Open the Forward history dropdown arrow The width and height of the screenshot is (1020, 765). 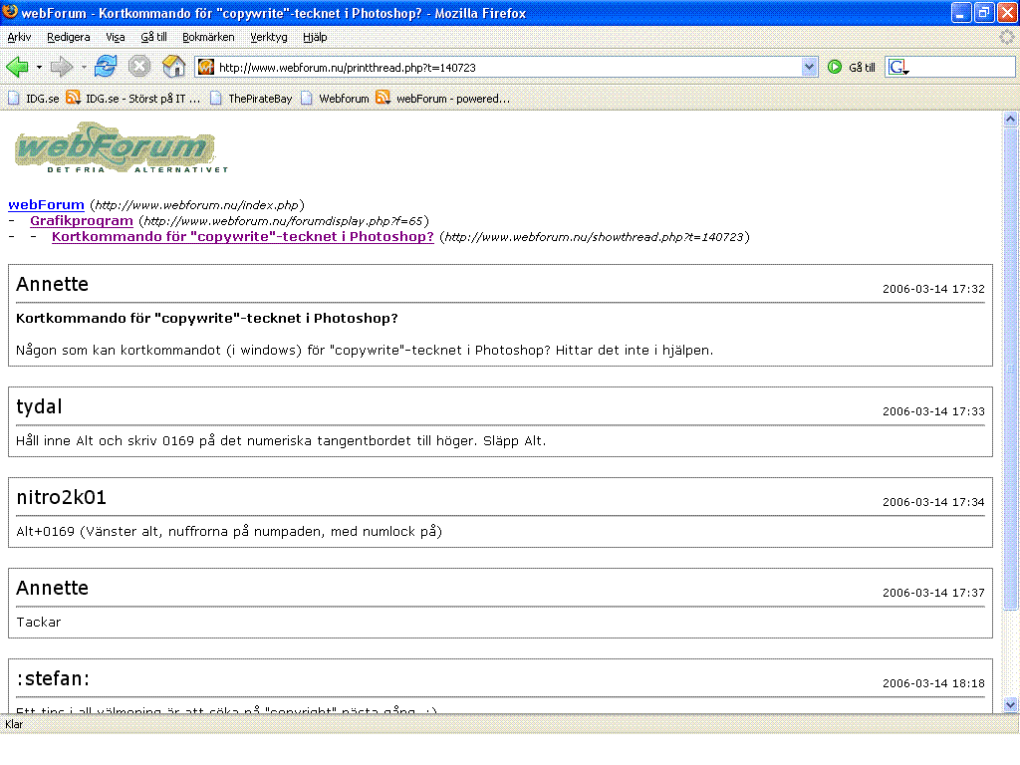[x=84, y=67]
